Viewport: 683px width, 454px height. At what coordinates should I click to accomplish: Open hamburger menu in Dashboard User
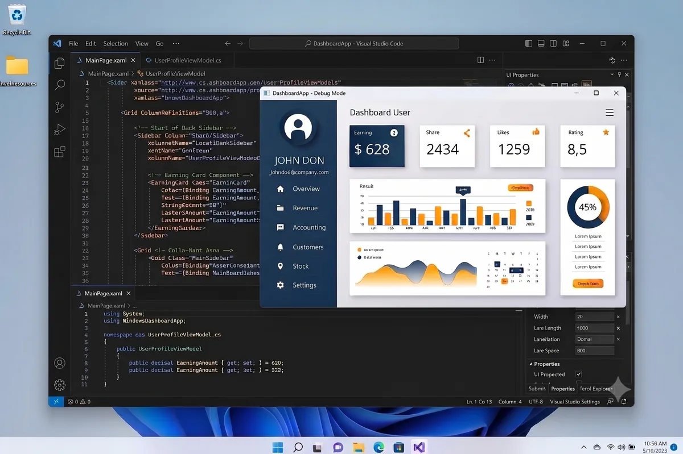click(x=610, y=113)
